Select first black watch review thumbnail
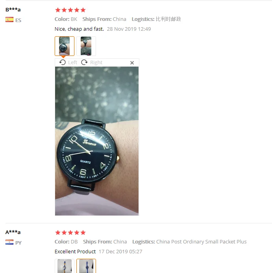272x273 pixels. (x=65, y=46)
